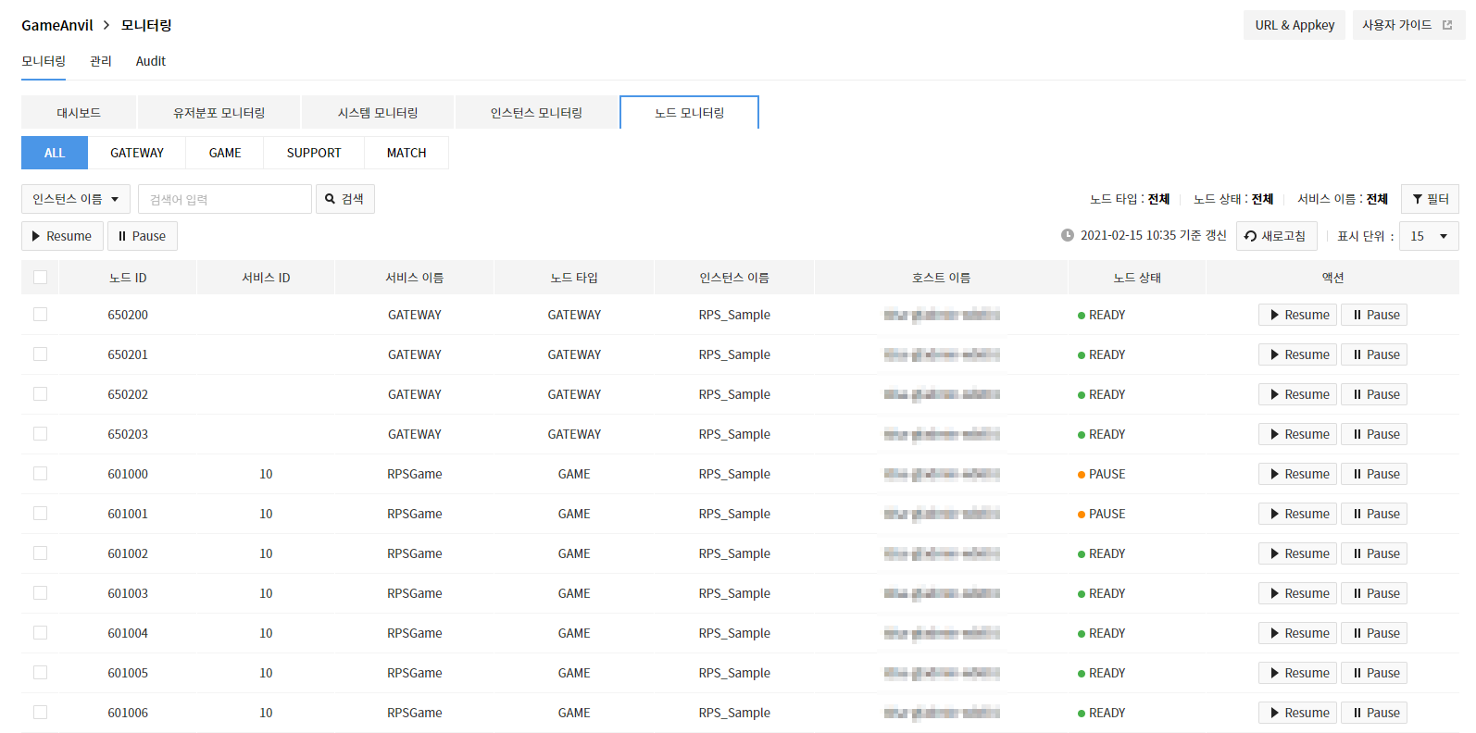Toggle the select-all checkbox in the table header

[40, 277]
